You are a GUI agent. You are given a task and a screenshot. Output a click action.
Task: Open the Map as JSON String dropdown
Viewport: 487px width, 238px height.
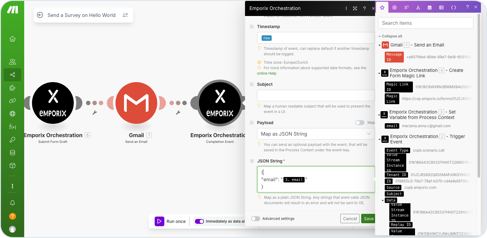pyautogui.click(x=316, y=134)
